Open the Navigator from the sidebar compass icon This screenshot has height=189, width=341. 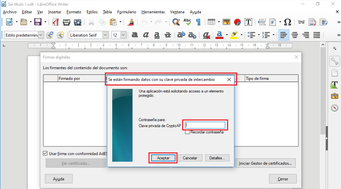pyautogui.click(x=334, y=108)
